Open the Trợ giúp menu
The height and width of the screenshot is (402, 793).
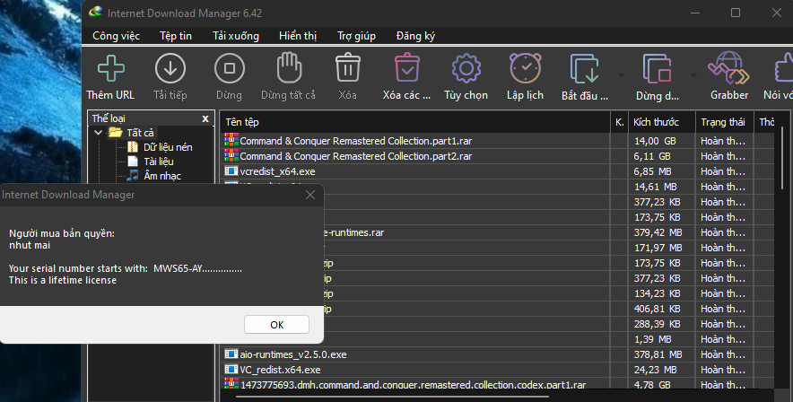coord(356,36)
